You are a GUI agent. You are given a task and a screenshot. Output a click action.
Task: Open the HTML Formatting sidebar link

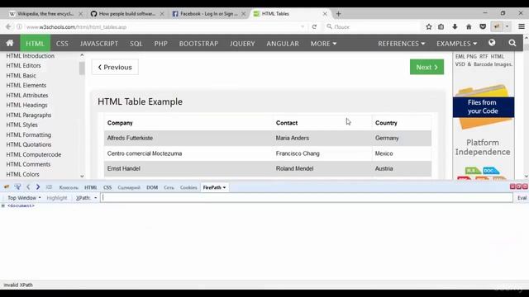point(29,134)
